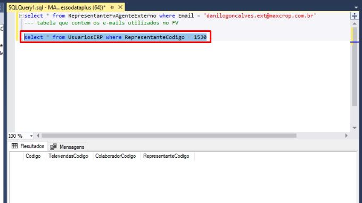Viewport: 362px width, 203px height.
Task: Click the editor horizontal scrollbar thumb
Action: (169, 136)
